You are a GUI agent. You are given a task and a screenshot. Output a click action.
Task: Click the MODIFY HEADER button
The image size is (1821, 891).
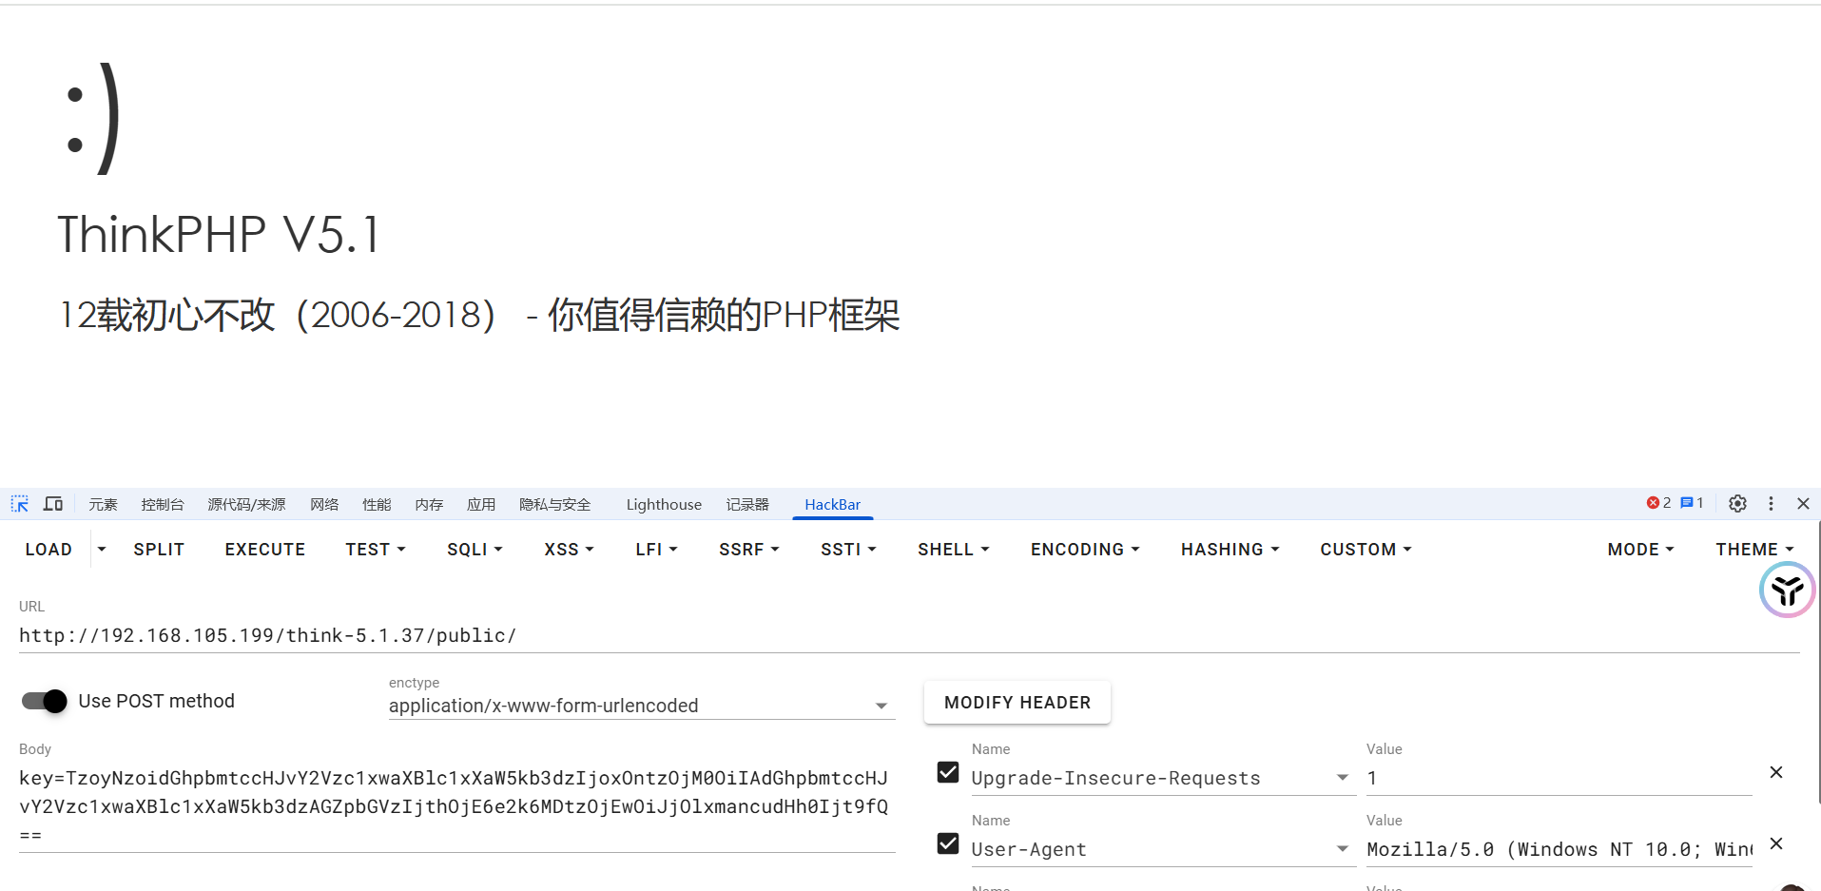(1017, 703)
